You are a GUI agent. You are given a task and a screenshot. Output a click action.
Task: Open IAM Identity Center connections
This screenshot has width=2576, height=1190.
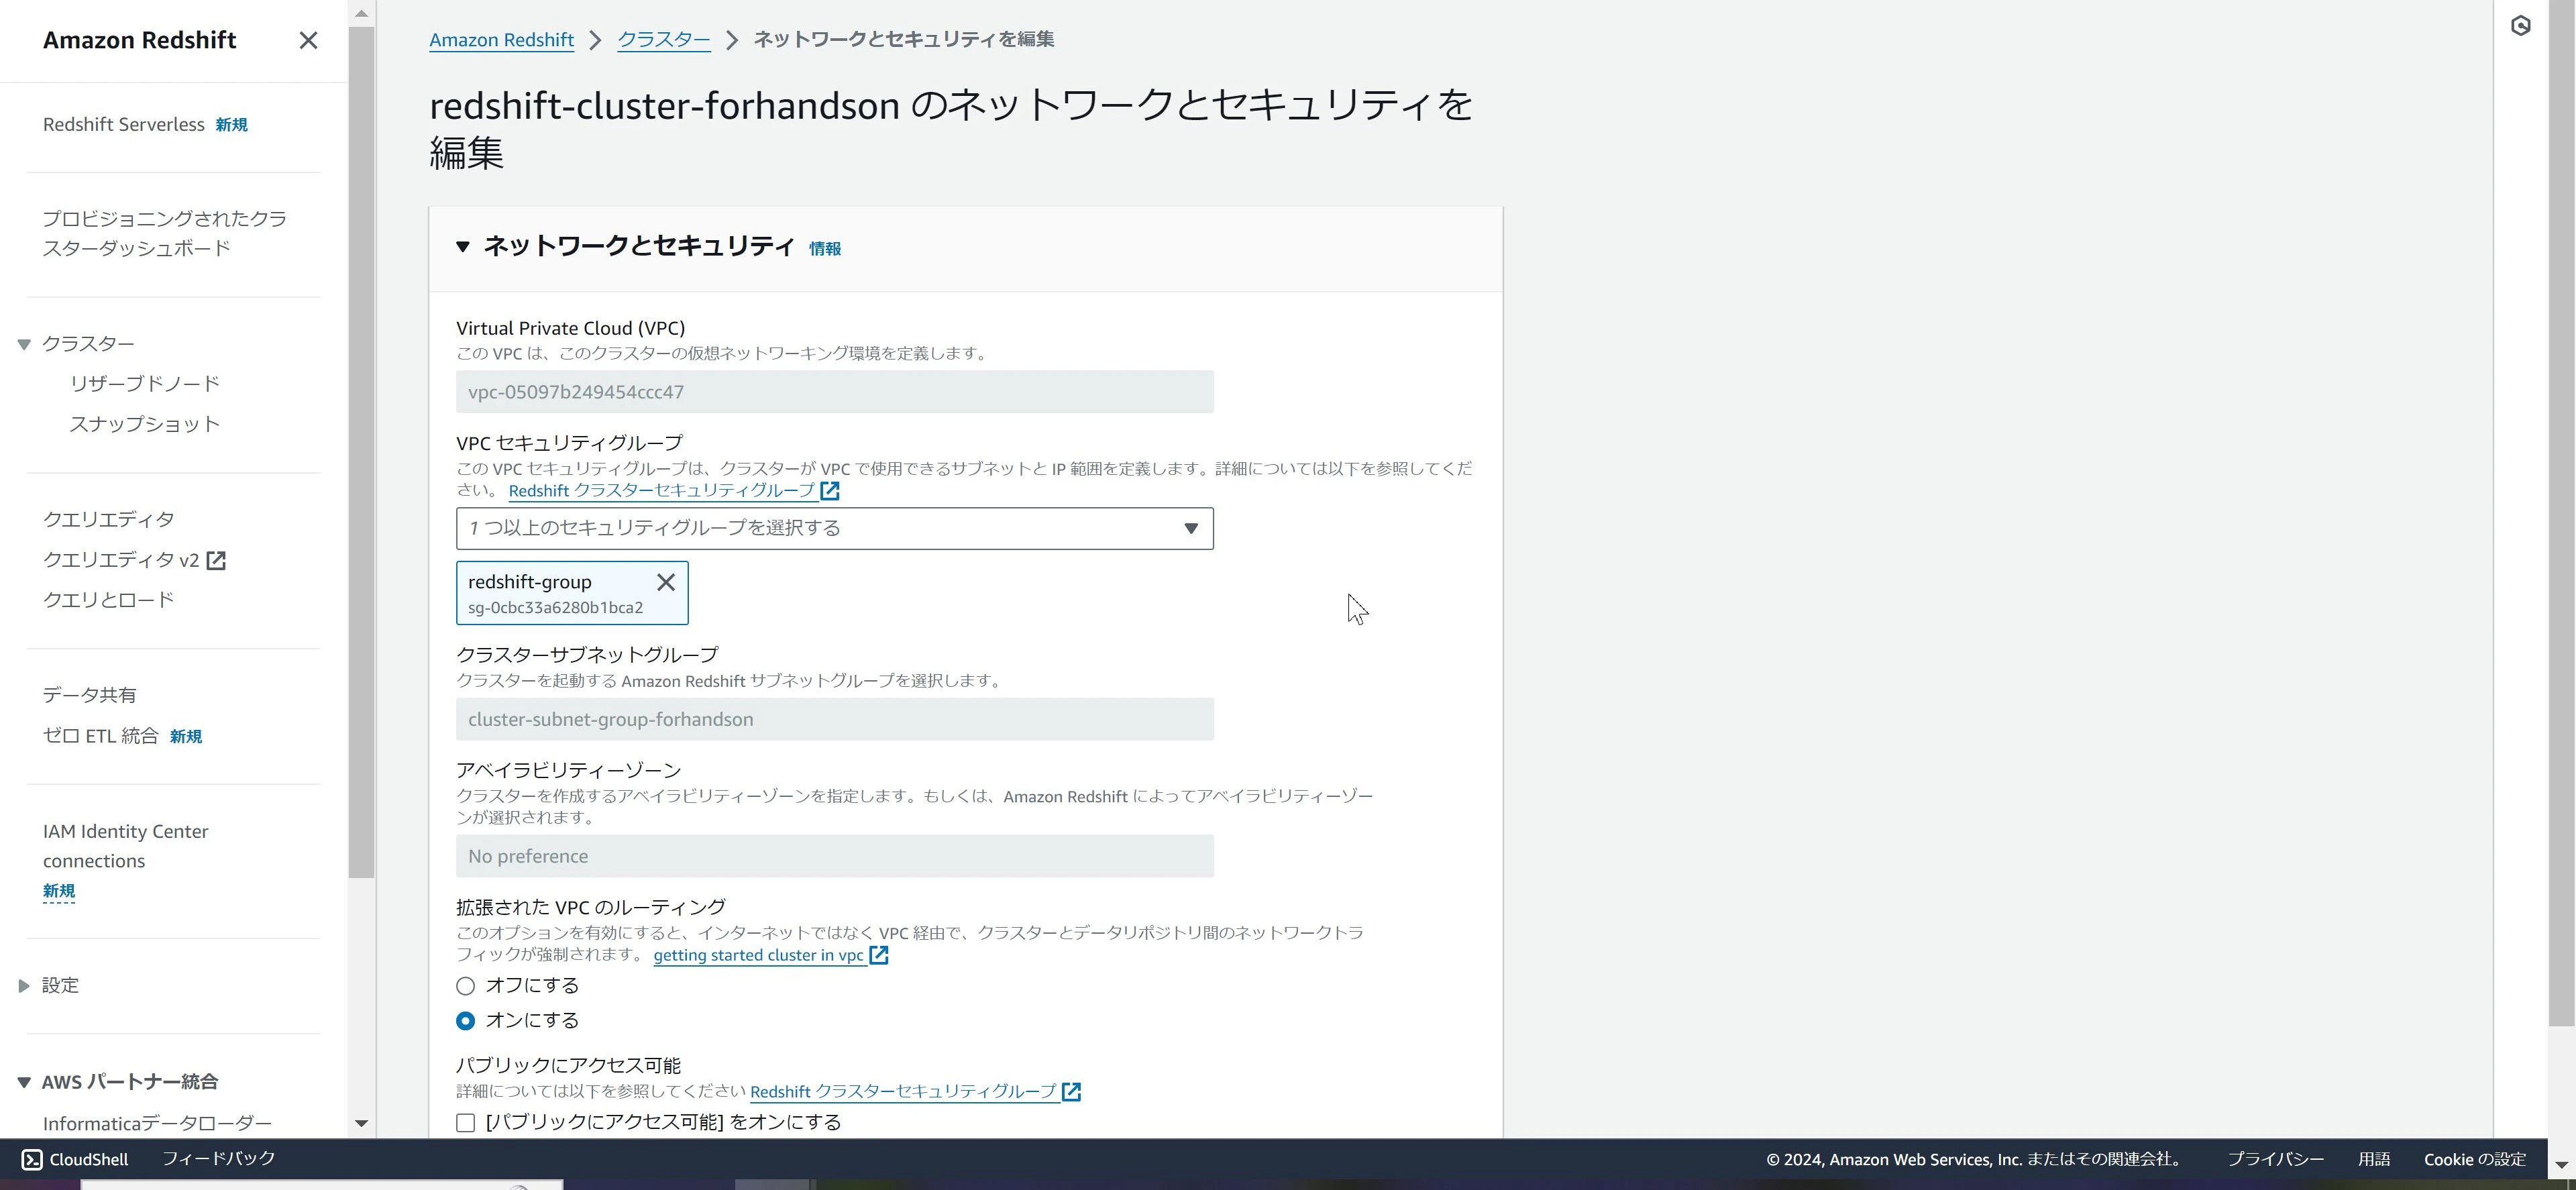coord(126,846)
